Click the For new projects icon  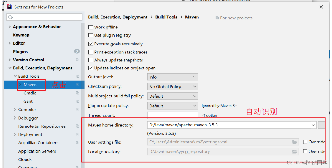coord(217,18)
